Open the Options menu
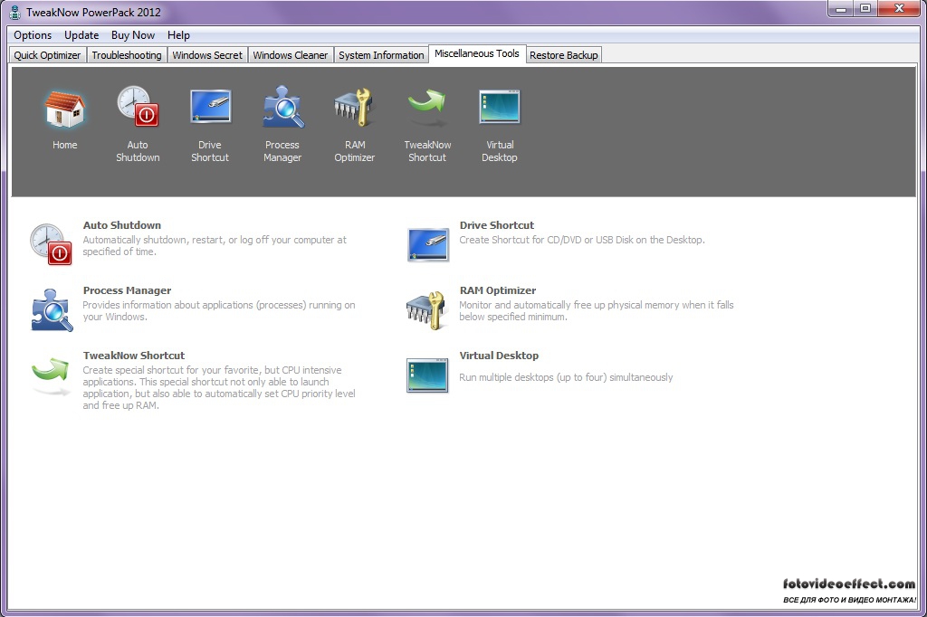 point(33,35)
